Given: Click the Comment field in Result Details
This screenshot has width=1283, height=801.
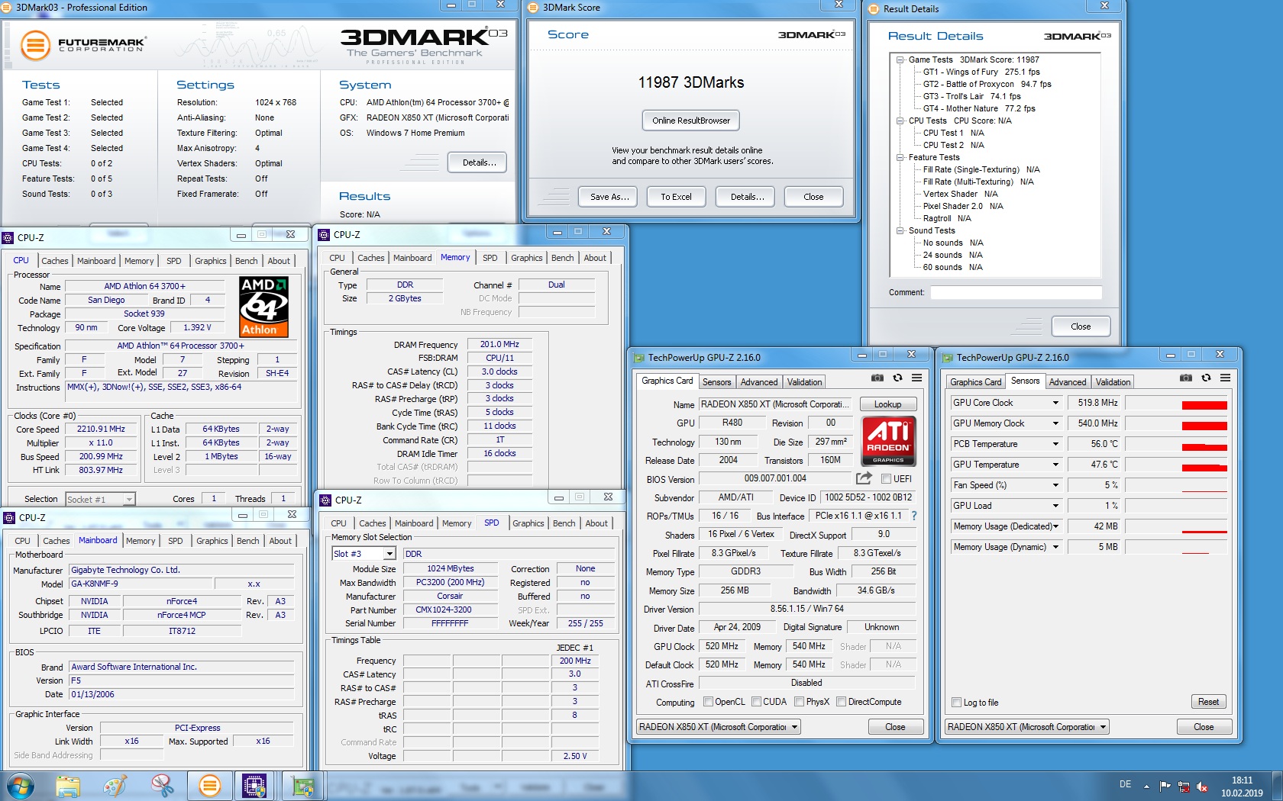Looking at the screenshot, I should (x=1016, y=293).
